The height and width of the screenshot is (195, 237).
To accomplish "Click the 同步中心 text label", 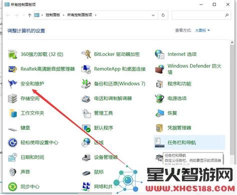I will pos(30,186).
